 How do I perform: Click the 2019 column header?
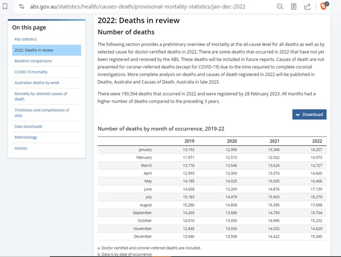(x=189, y=141)
